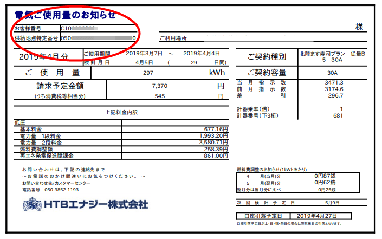Select the rate change -0円25銭

click(x=326, y=190)
